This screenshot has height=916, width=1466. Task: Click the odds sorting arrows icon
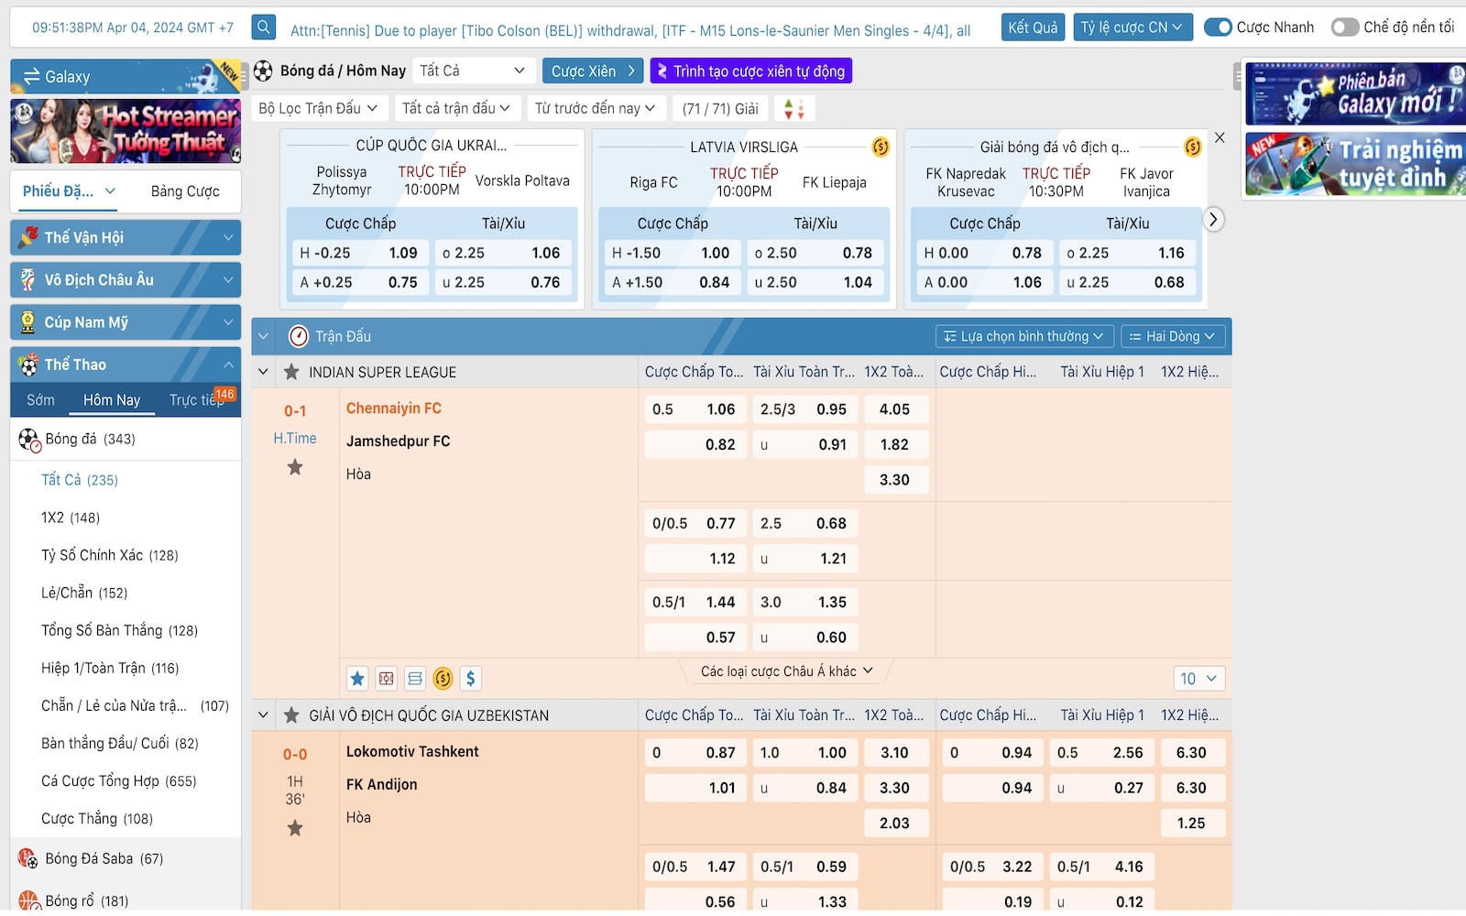point(793,109)
